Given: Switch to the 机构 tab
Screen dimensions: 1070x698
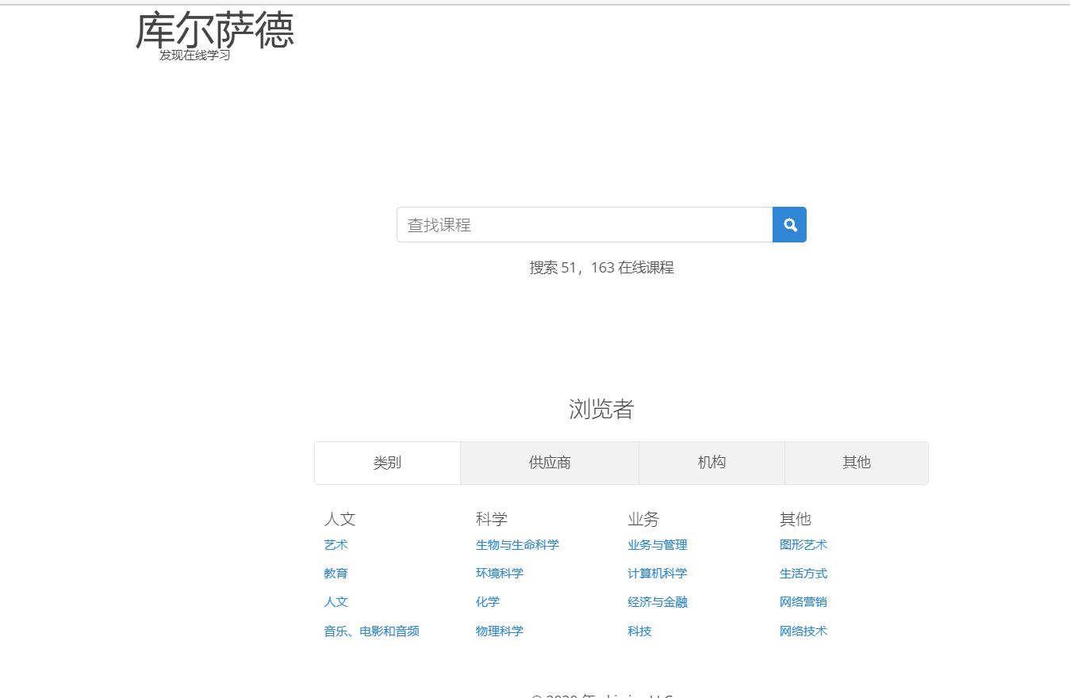Looking at the screenshot, I should [711, 463].
